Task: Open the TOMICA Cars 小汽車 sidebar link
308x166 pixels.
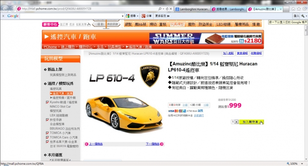Action: [x=64, y=137]
